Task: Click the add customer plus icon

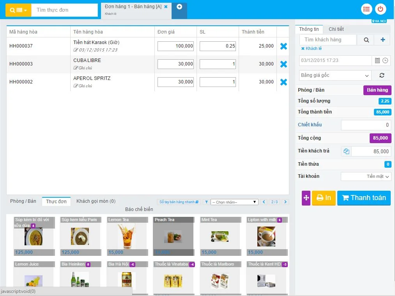Action: (383, 39)
